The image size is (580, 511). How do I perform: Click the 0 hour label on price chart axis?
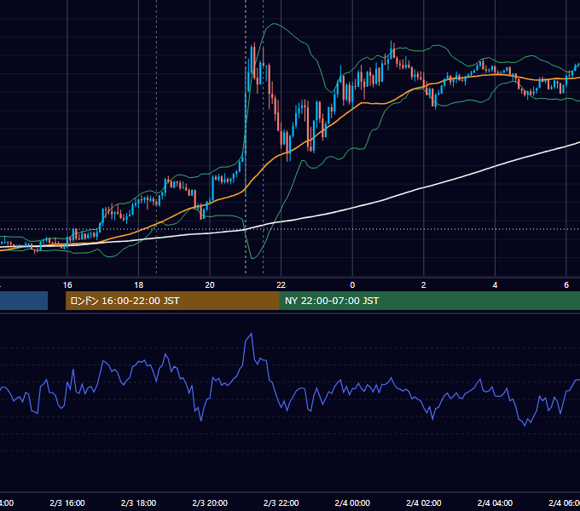tap(352, 285)
